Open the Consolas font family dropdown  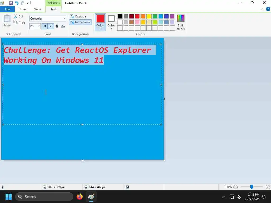(64, 19)
